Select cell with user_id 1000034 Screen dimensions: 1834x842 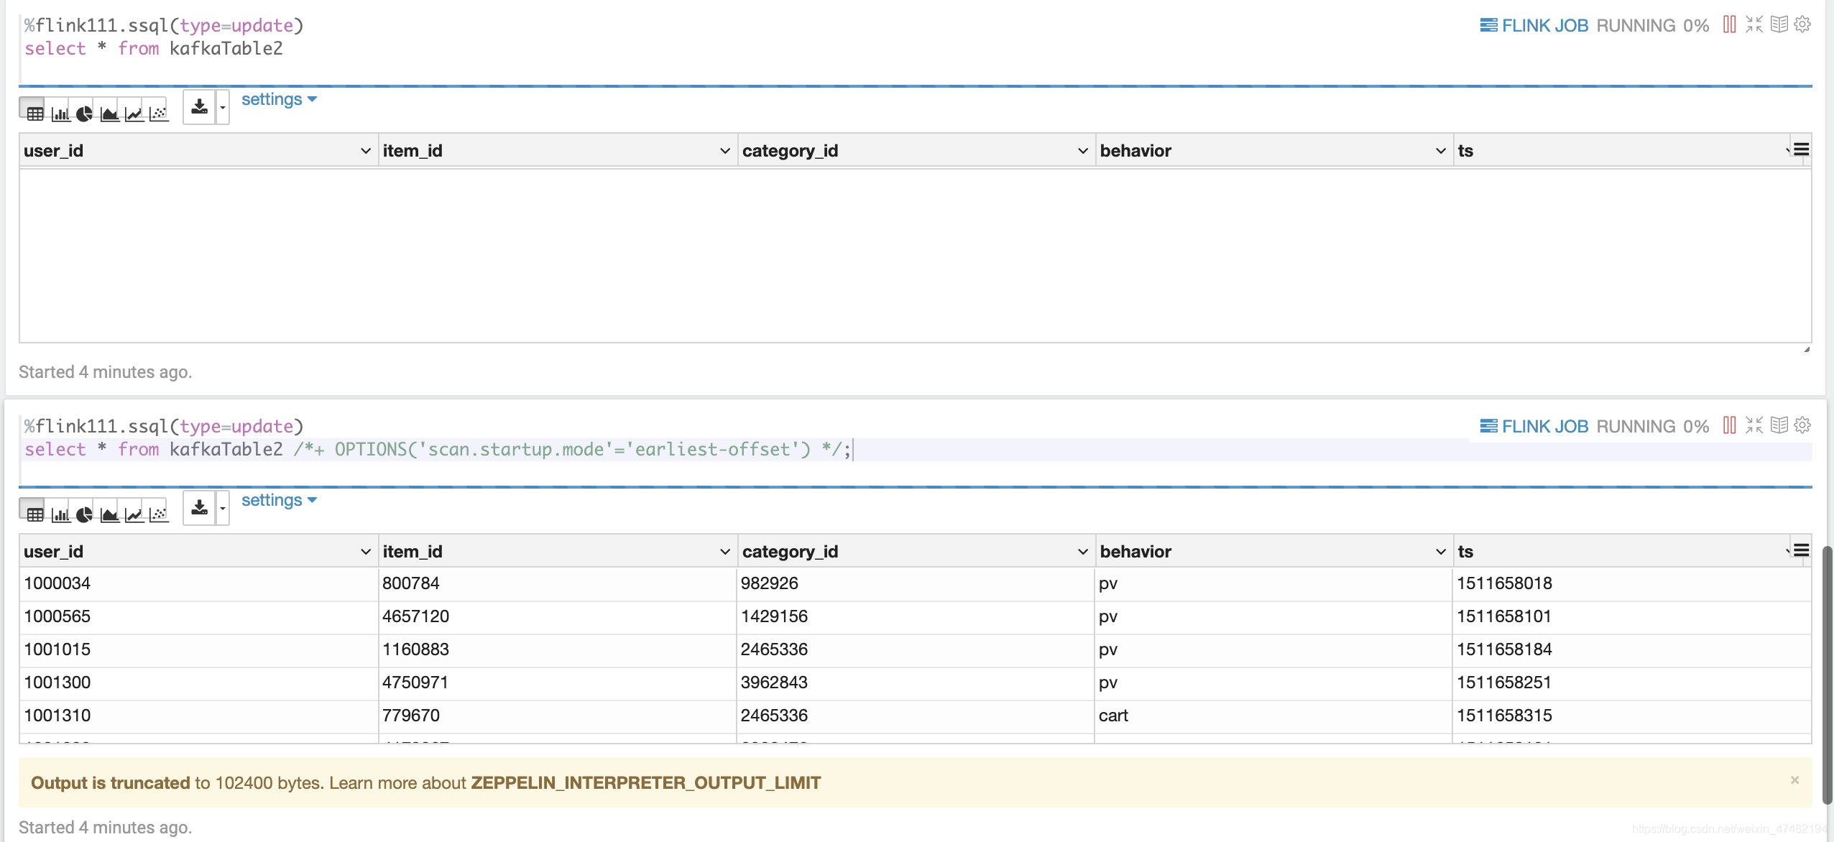[x=199, y=583]
